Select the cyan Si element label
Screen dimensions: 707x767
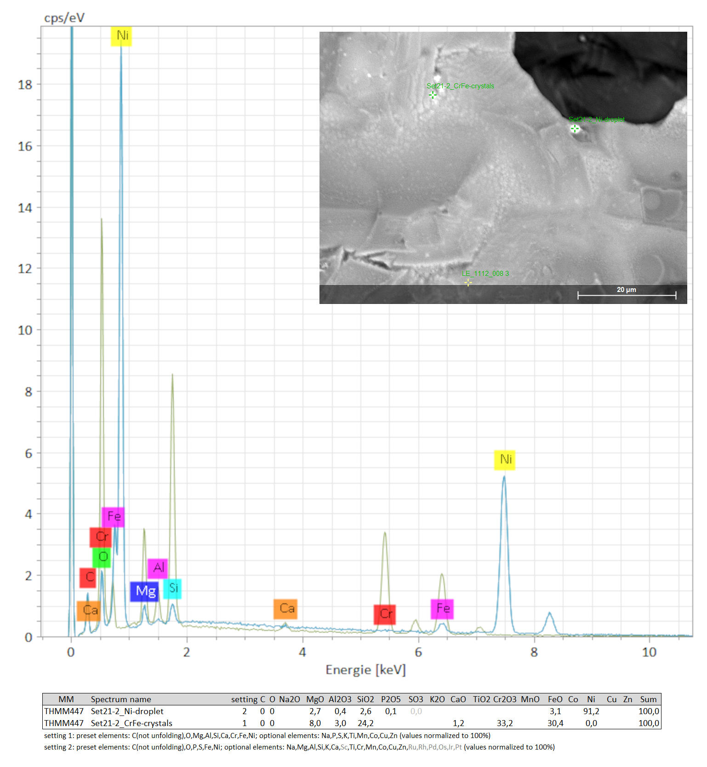tap(173, 588)
